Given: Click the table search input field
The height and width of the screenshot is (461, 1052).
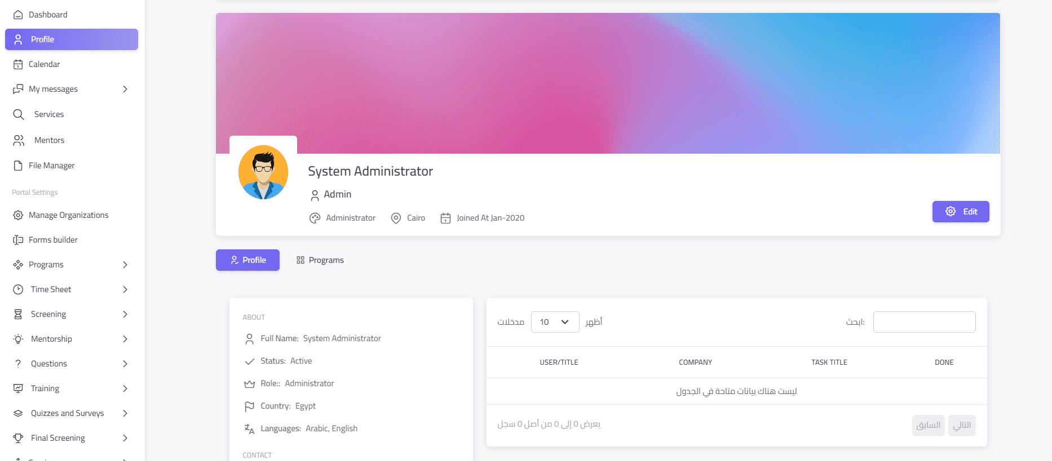Looking at the screenshot, I should [924, 322].
